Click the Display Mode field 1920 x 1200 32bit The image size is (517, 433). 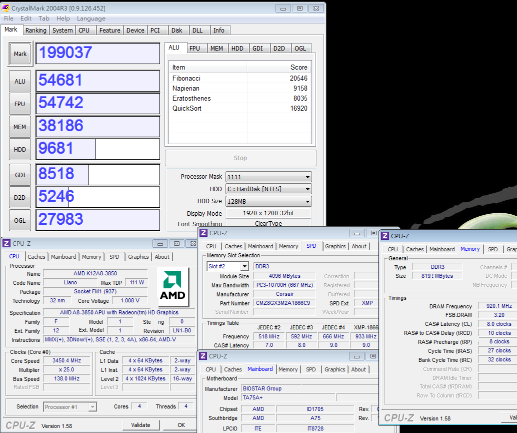(268, 213)
